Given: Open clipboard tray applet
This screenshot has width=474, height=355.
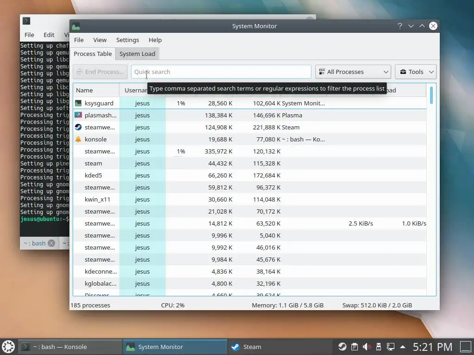Looking at the screenshot, I should tap(354, 347).
